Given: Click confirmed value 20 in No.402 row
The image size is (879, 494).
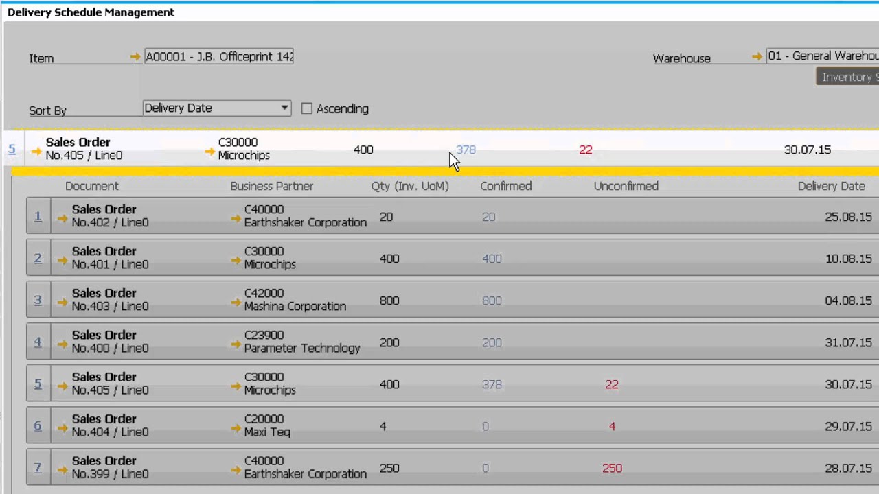Looking at the screenshot, I should [488, 217].
